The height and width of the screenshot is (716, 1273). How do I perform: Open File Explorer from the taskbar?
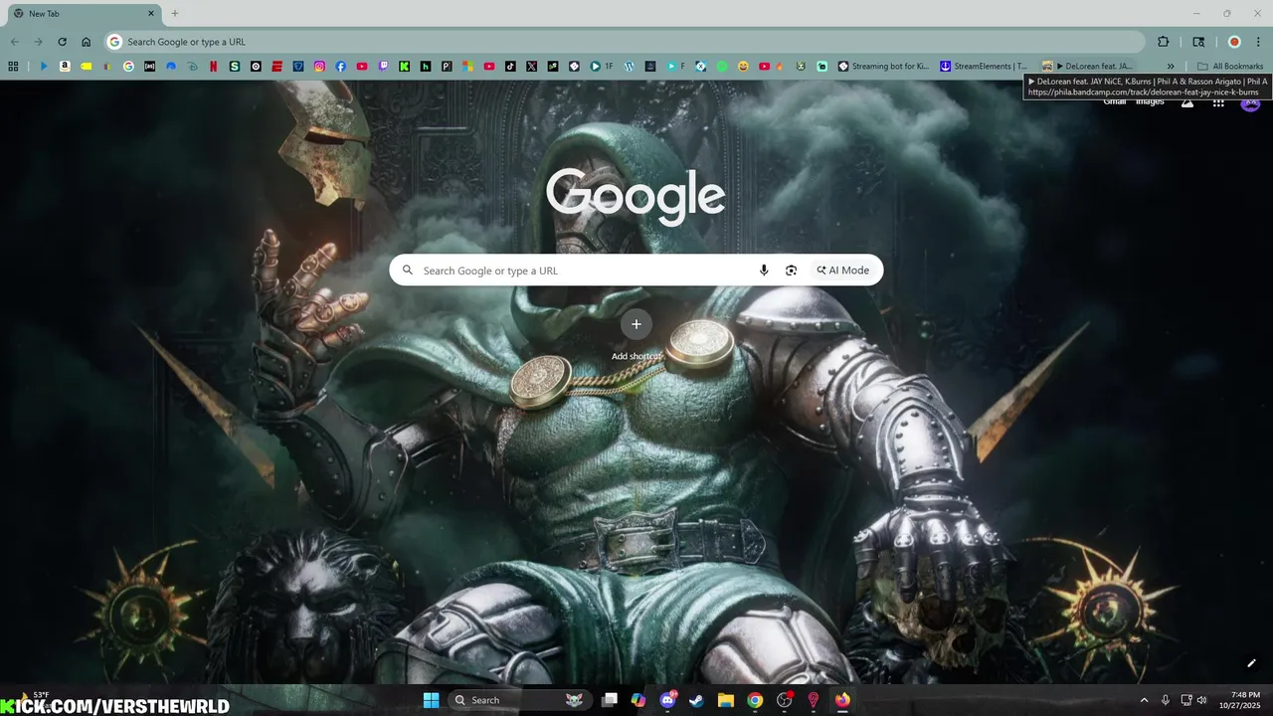pyautogui.click(x=726, y=700)
